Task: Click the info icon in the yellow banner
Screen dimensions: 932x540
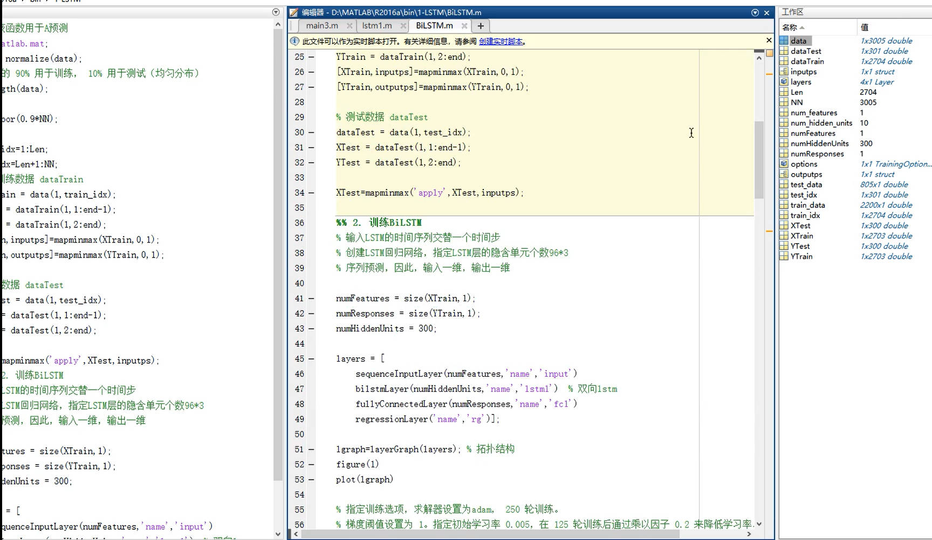Action: click(x=294, y=41)
